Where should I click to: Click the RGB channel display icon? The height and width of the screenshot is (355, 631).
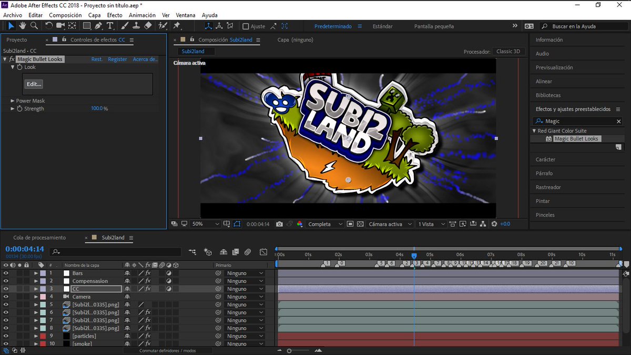299,224
